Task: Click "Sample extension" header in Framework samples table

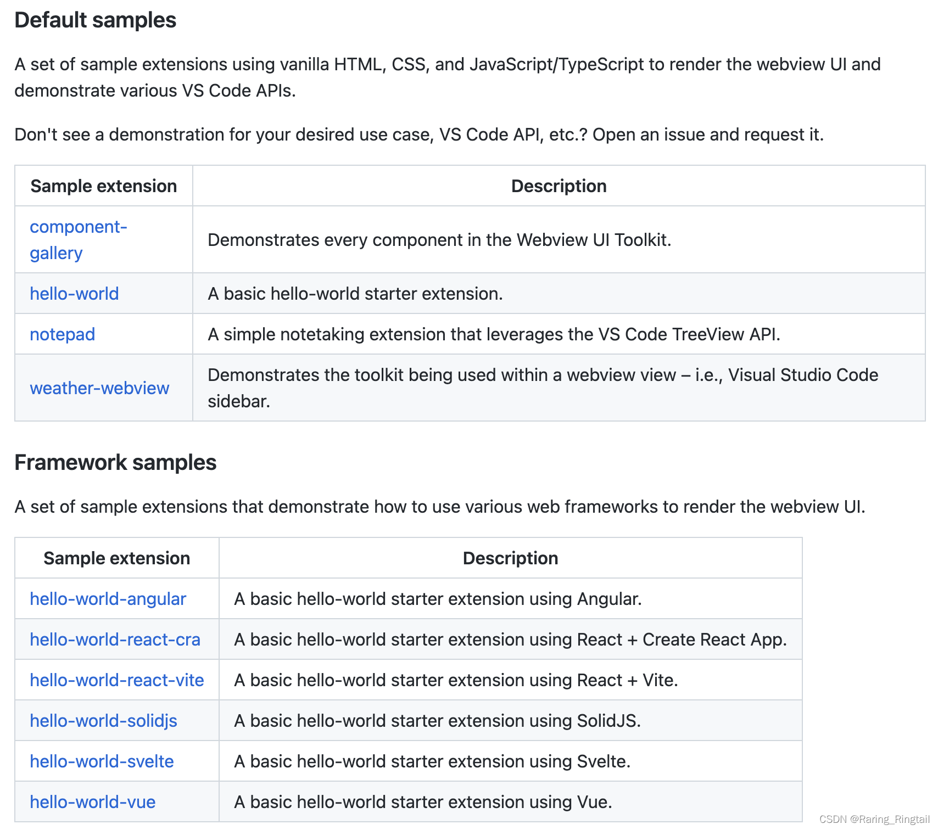Action: pyautogui.click(x=117, y=558)
